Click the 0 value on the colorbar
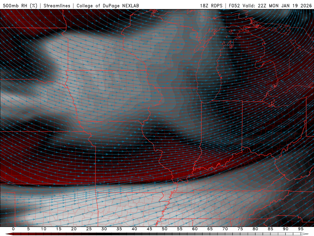Viewport: 314px width, 236px height. 13,229
